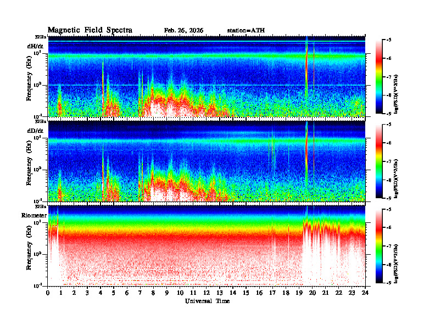The image size is (435, 336).
Task: Select the date text "Feb. 26, 2026"
Action: [x=183, y=31]
